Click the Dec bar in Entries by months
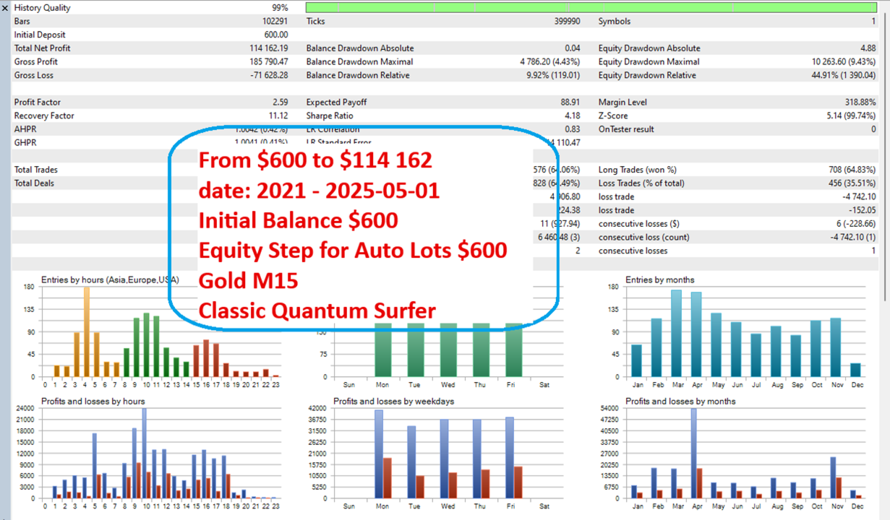Viewport: 890px width, 520px height. 855,370
